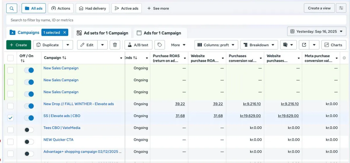Enable the Tees CBO | VateMedia campaign
Viewport: 350px width, 163px height.
29,130
